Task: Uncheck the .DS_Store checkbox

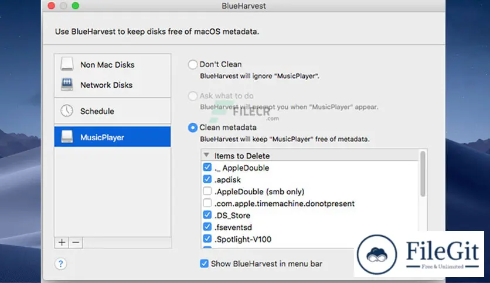Action: point(207,215)
